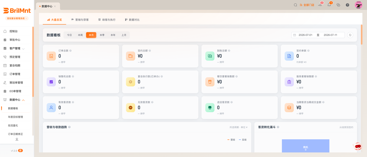Select the 本周 period filter
Screen dimensions: 367x157
click(80, 35)
